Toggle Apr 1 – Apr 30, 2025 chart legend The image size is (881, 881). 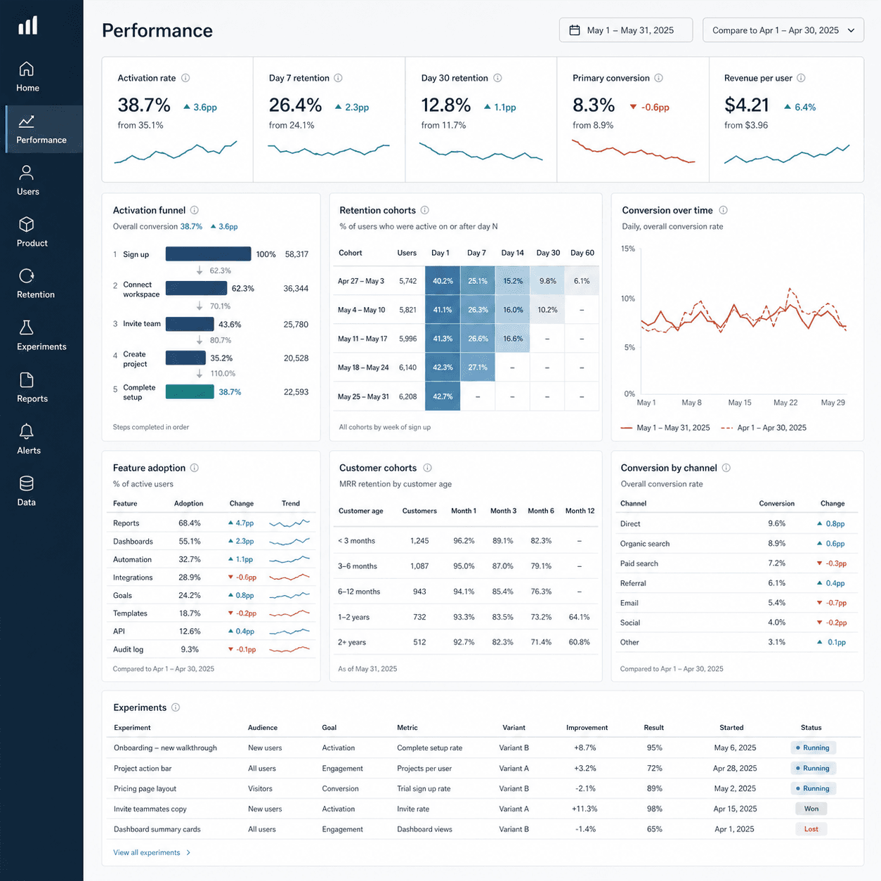pyautogui.click(x=764, y=428)
